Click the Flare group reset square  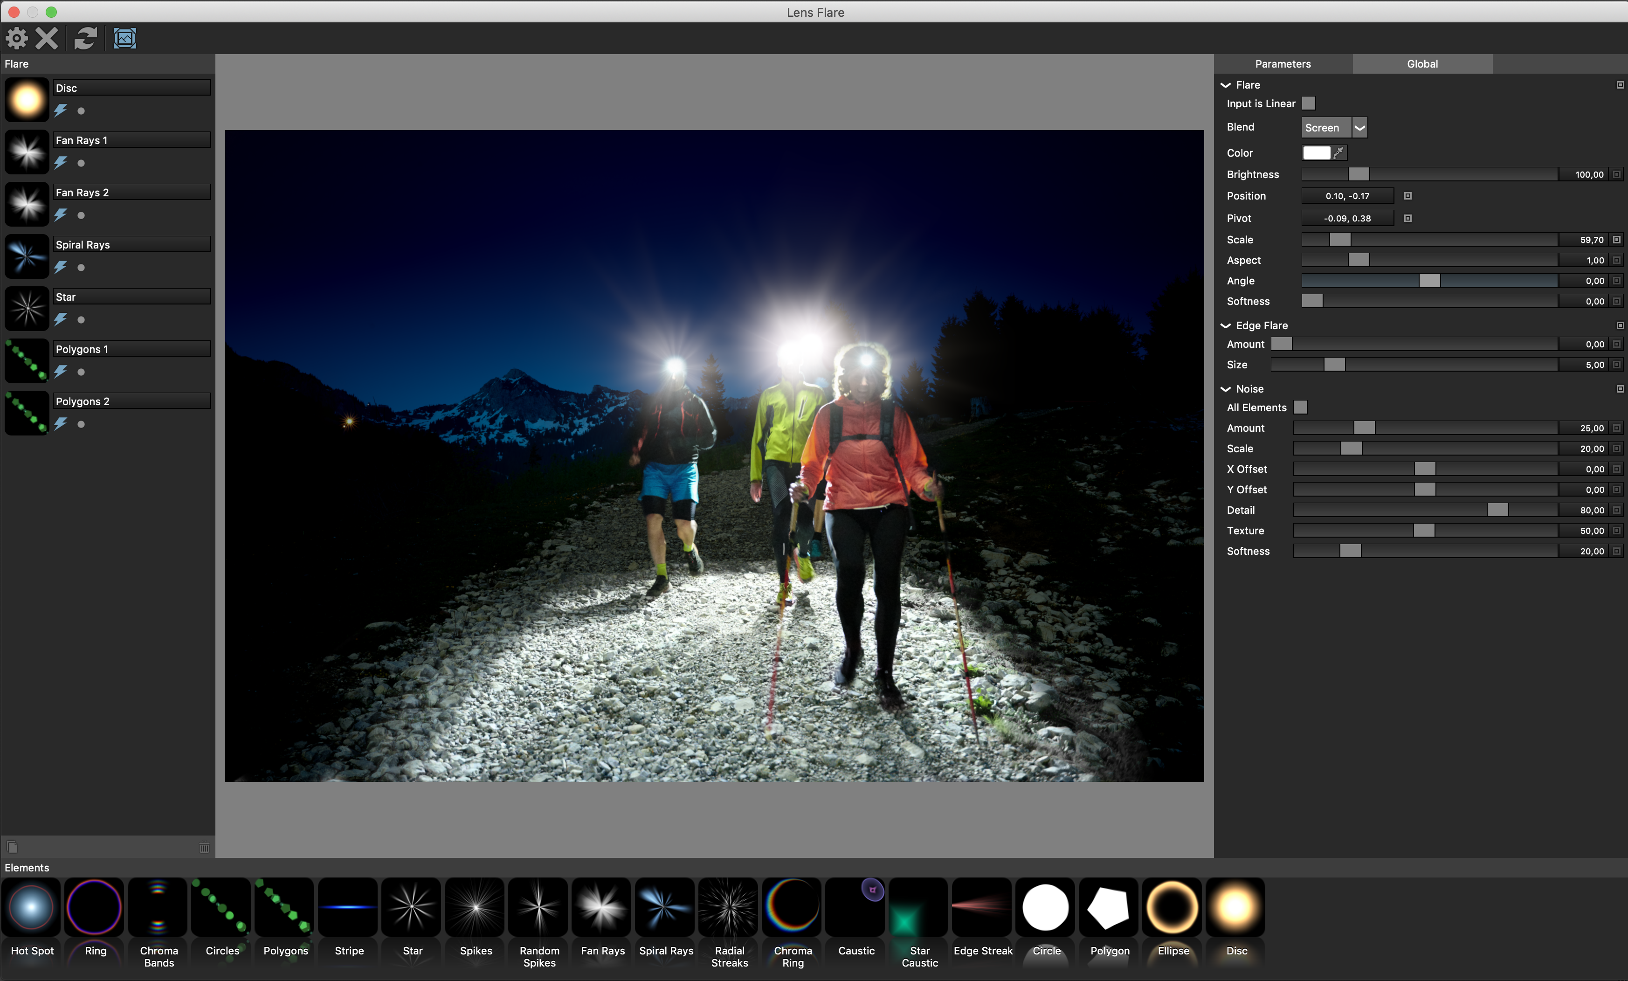(1620, 85)
